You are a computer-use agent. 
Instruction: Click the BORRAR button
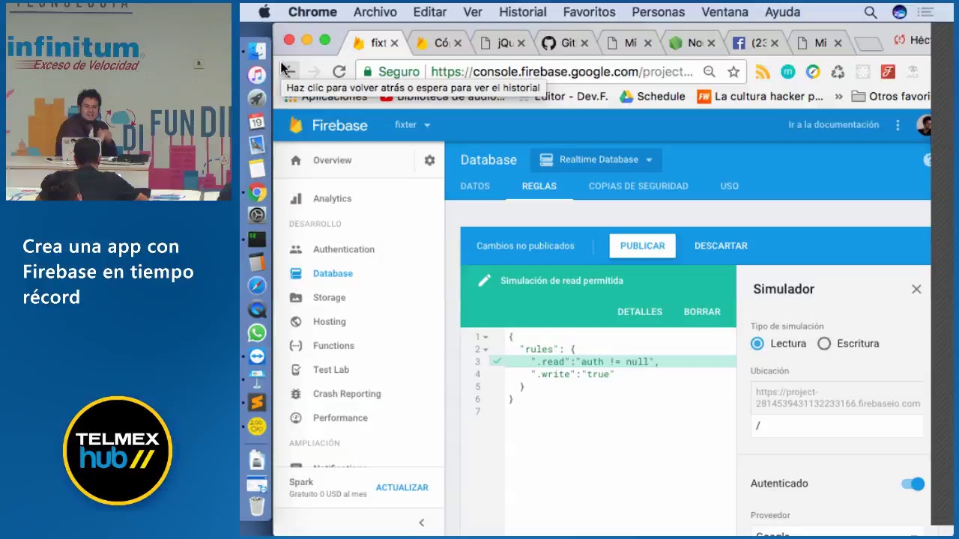(x=702, y=312)
